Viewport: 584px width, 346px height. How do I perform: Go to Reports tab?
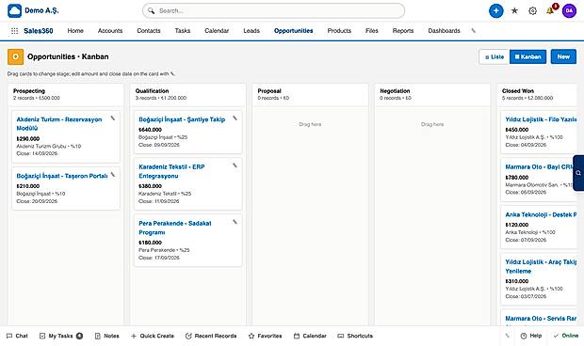(x=403, y=31)
